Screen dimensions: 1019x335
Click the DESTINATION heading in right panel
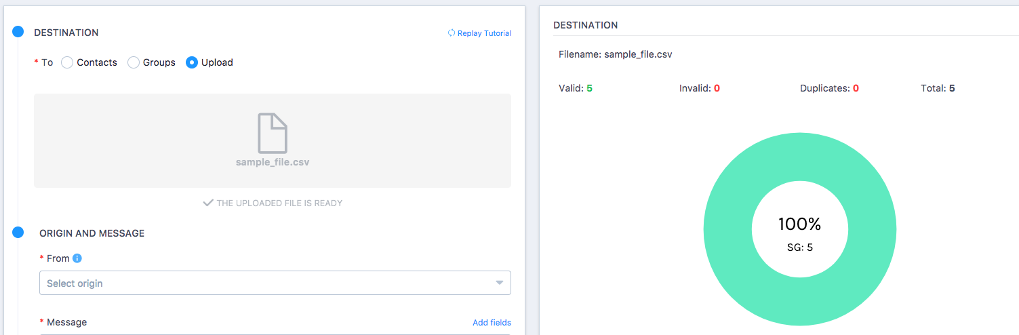(586, 25)
